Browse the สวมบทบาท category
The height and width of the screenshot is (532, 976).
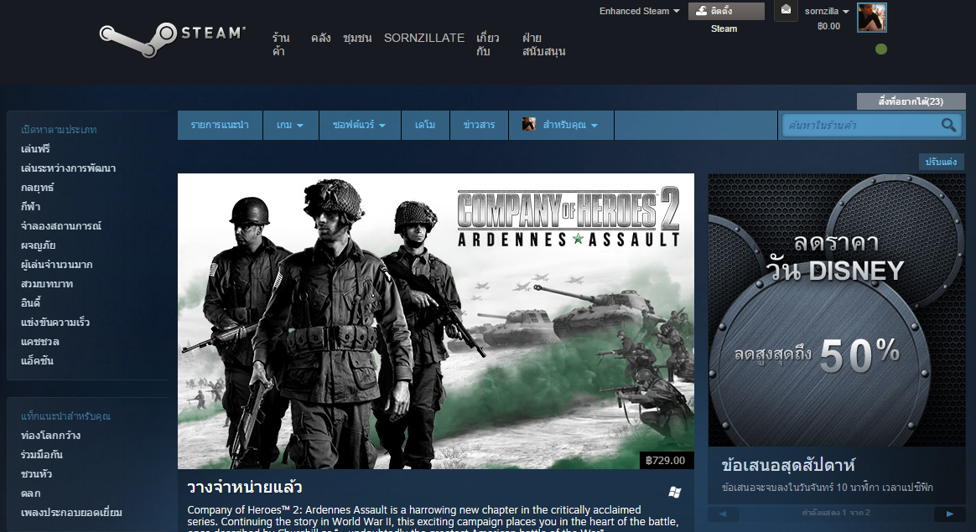47,284
